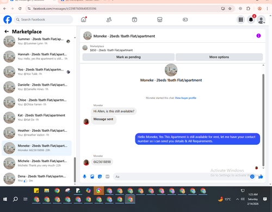The width and height of the screenshot is (272, 212).
Task: Open the Dena conversation
Action: click(37, 178)
